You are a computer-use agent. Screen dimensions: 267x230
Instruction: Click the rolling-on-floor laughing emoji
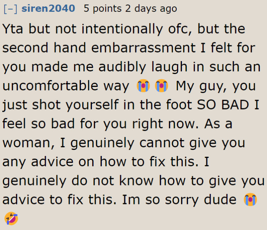coord(11,219)
